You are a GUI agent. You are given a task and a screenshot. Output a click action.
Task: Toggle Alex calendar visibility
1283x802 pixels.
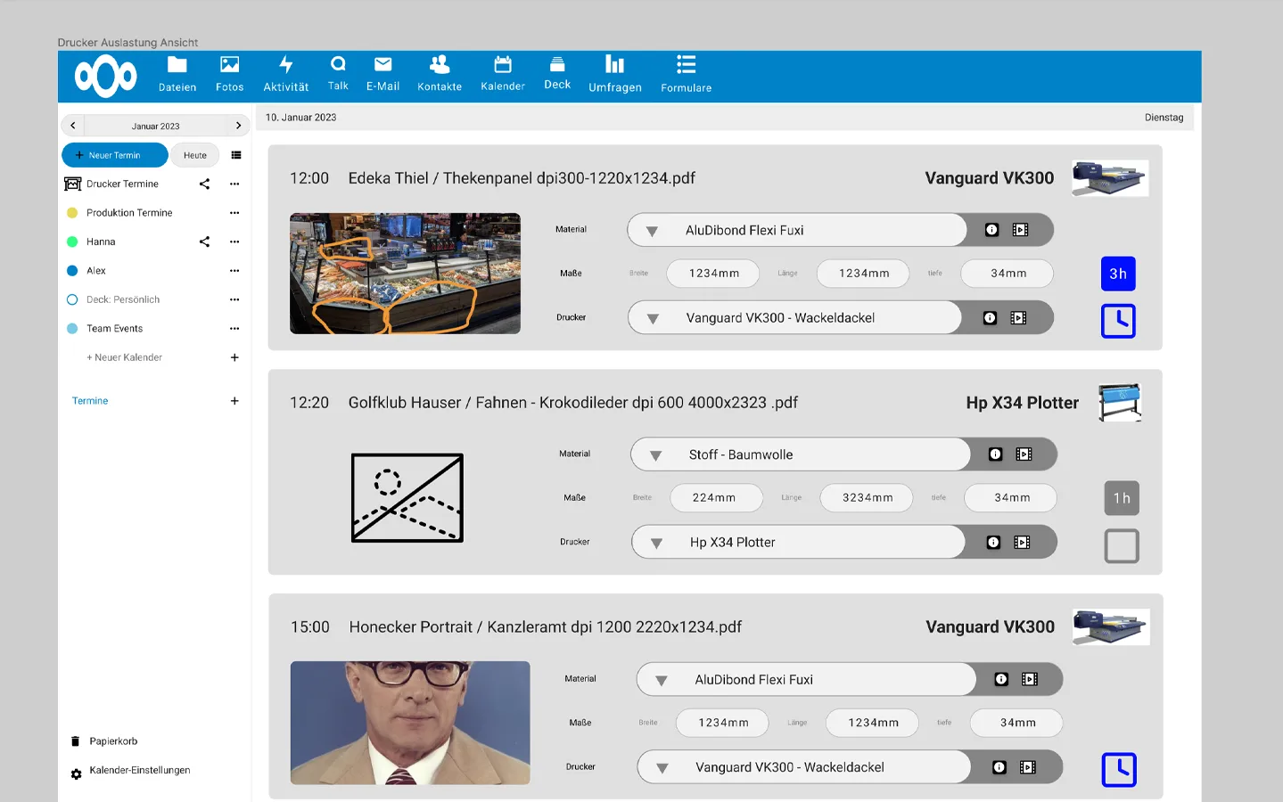(72, 271)
